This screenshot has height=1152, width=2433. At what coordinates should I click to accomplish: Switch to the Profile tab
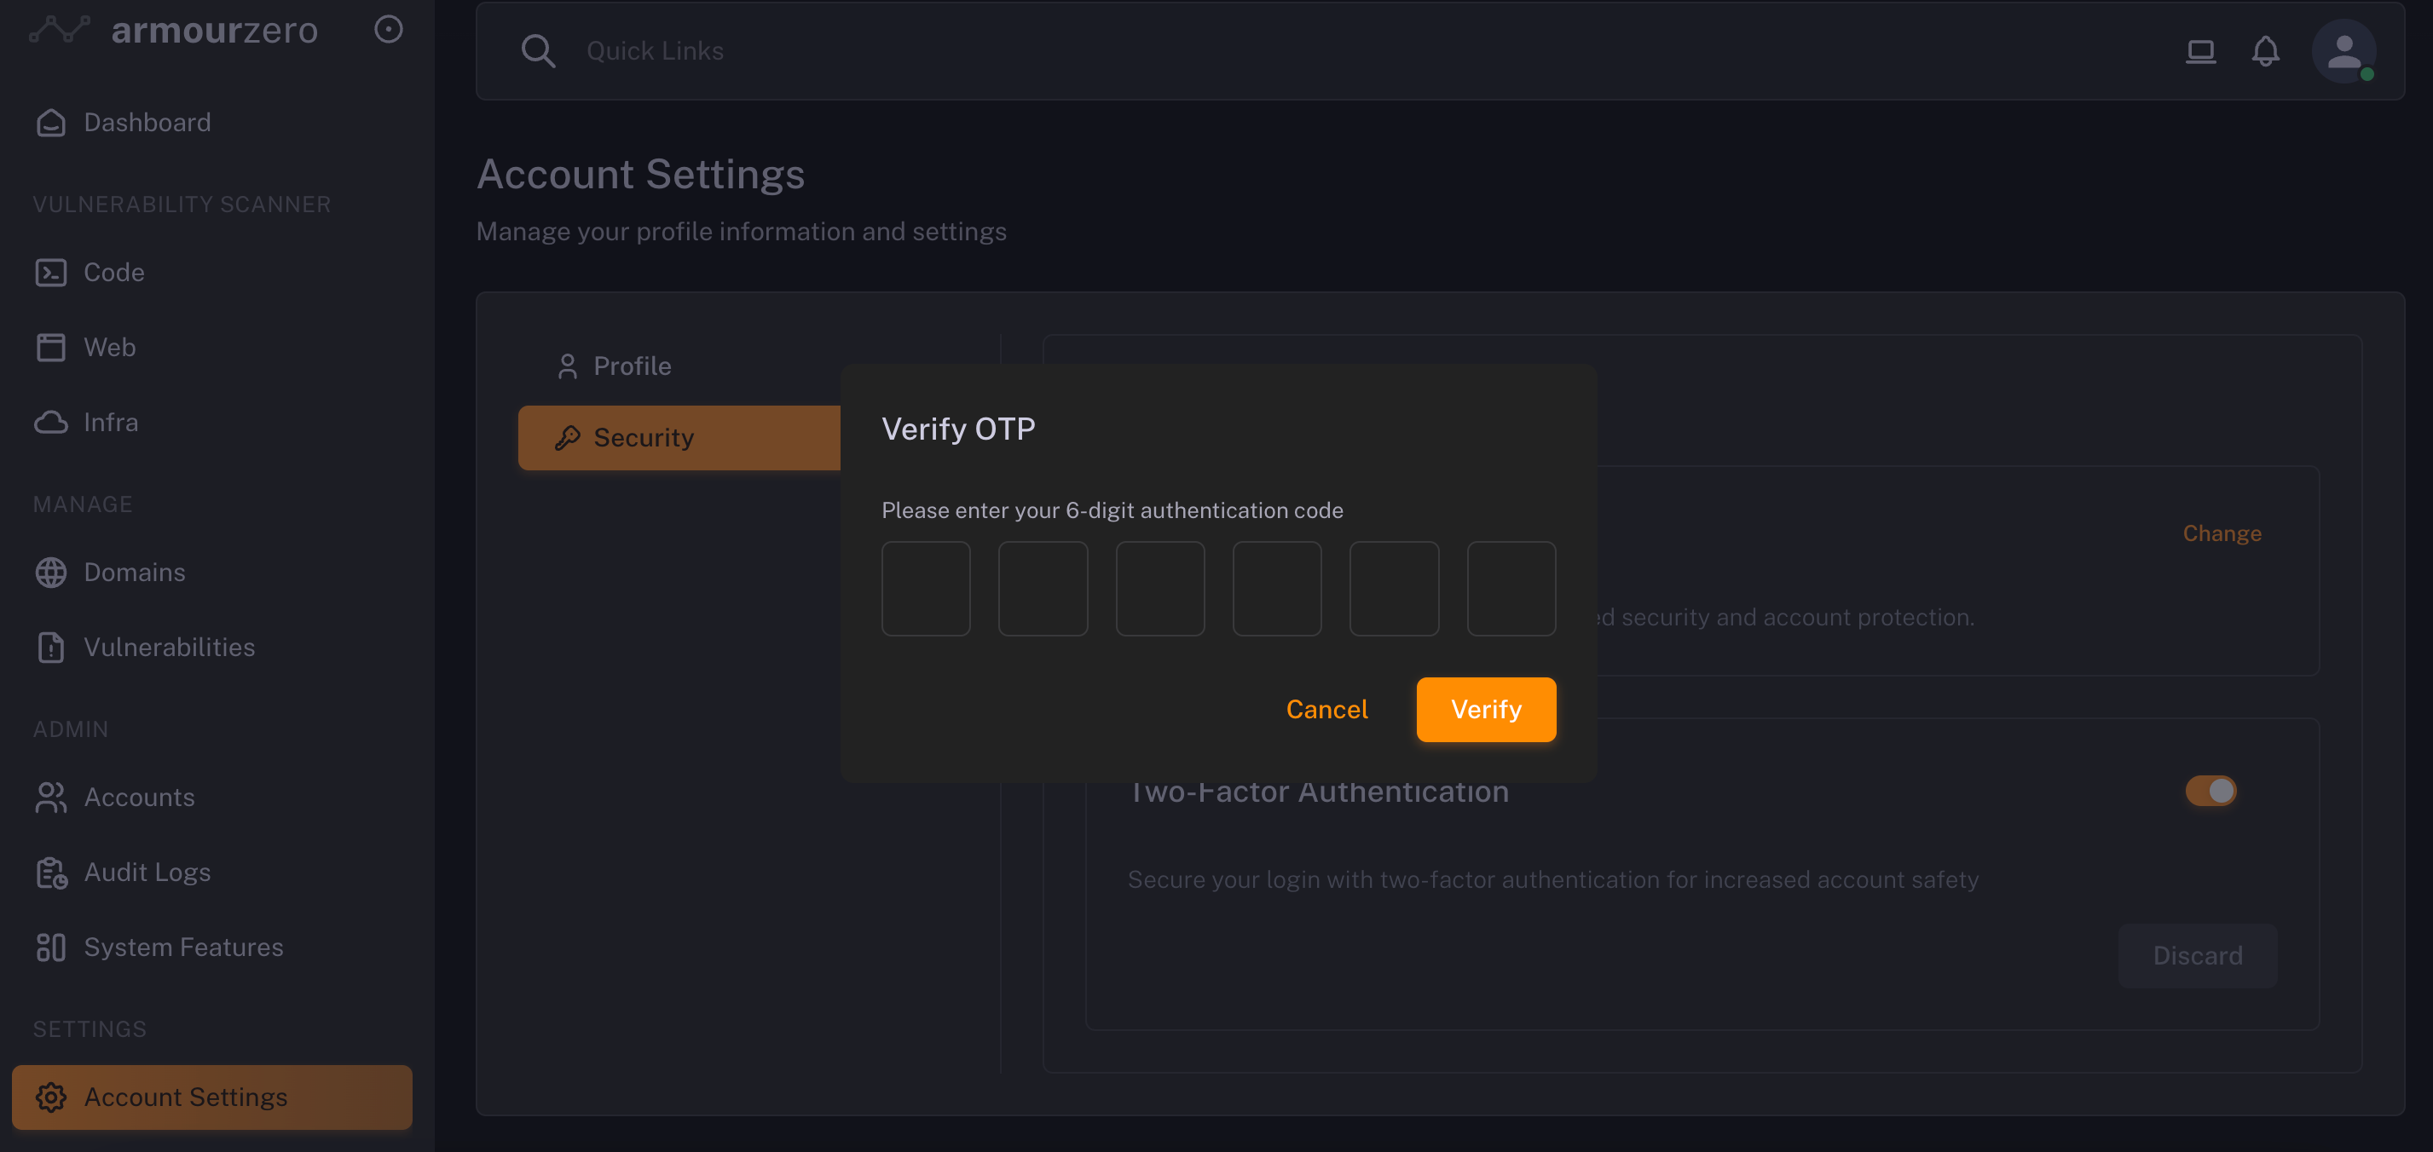coord(631,366)
